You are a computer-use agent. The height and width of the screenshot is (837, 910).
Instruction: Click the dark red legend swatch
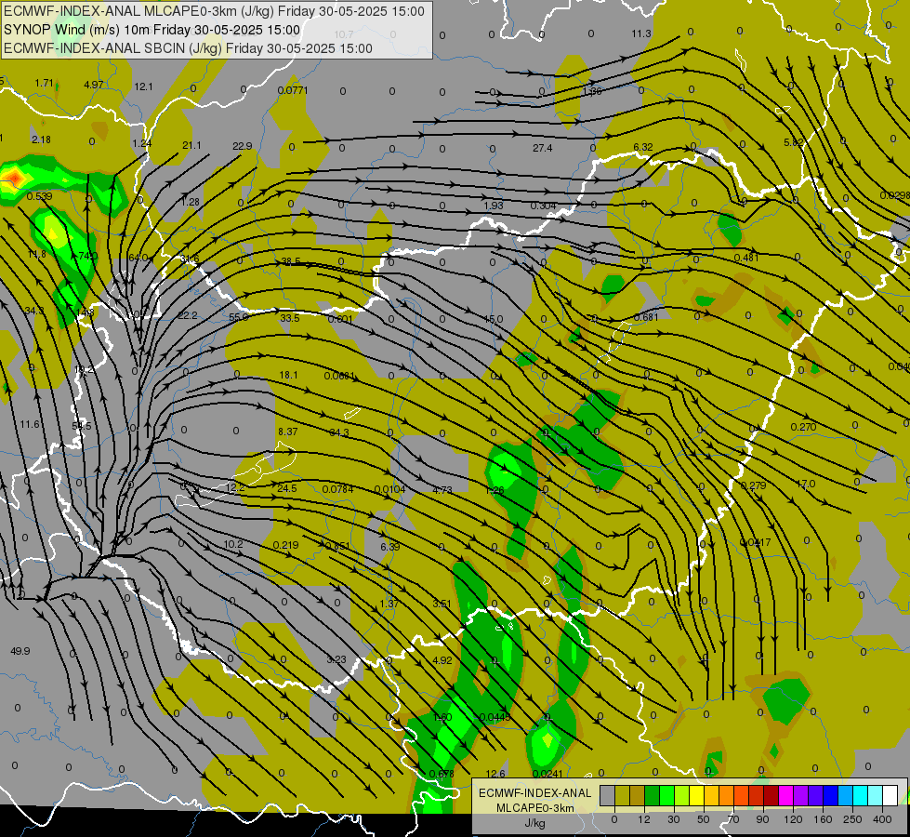tap(771, 795)
